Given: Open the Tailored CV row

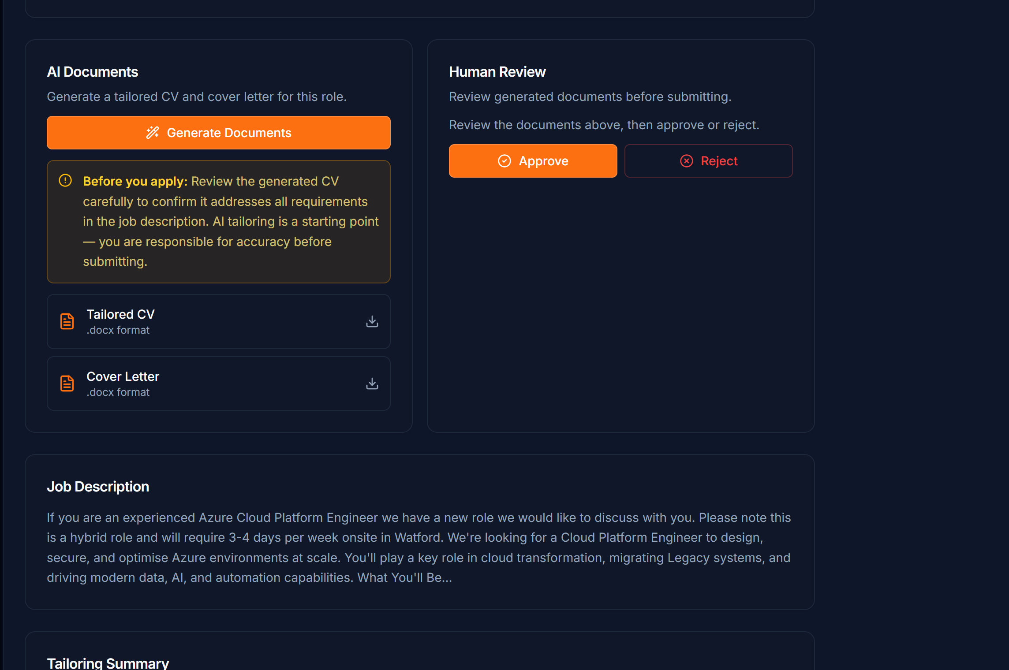Looking at the screenshot, I should [219, 321].
